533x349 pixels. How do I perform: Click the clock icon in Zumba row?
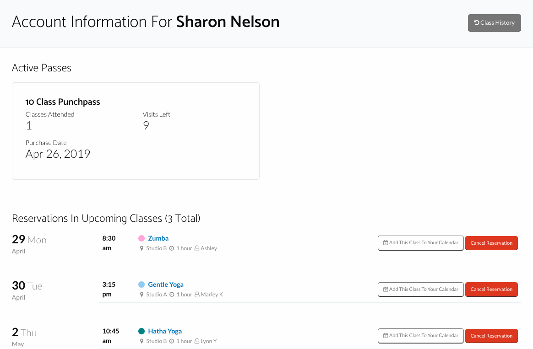[x=172, y=248]
